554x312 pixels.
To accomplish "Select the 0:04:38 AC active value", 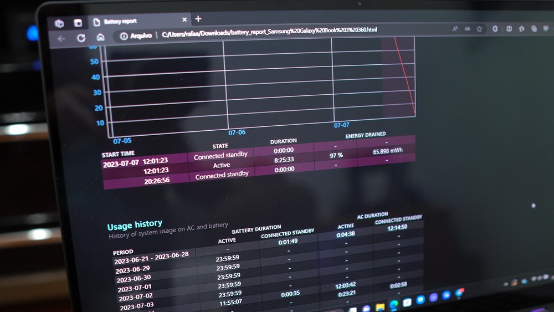I will click(x=346, y=234).
